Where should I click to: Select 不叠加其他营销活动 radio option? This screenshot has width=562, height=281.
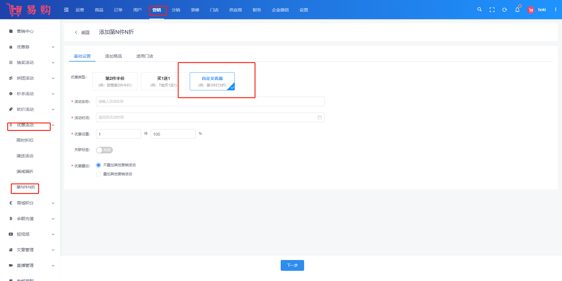click(98, 165)
